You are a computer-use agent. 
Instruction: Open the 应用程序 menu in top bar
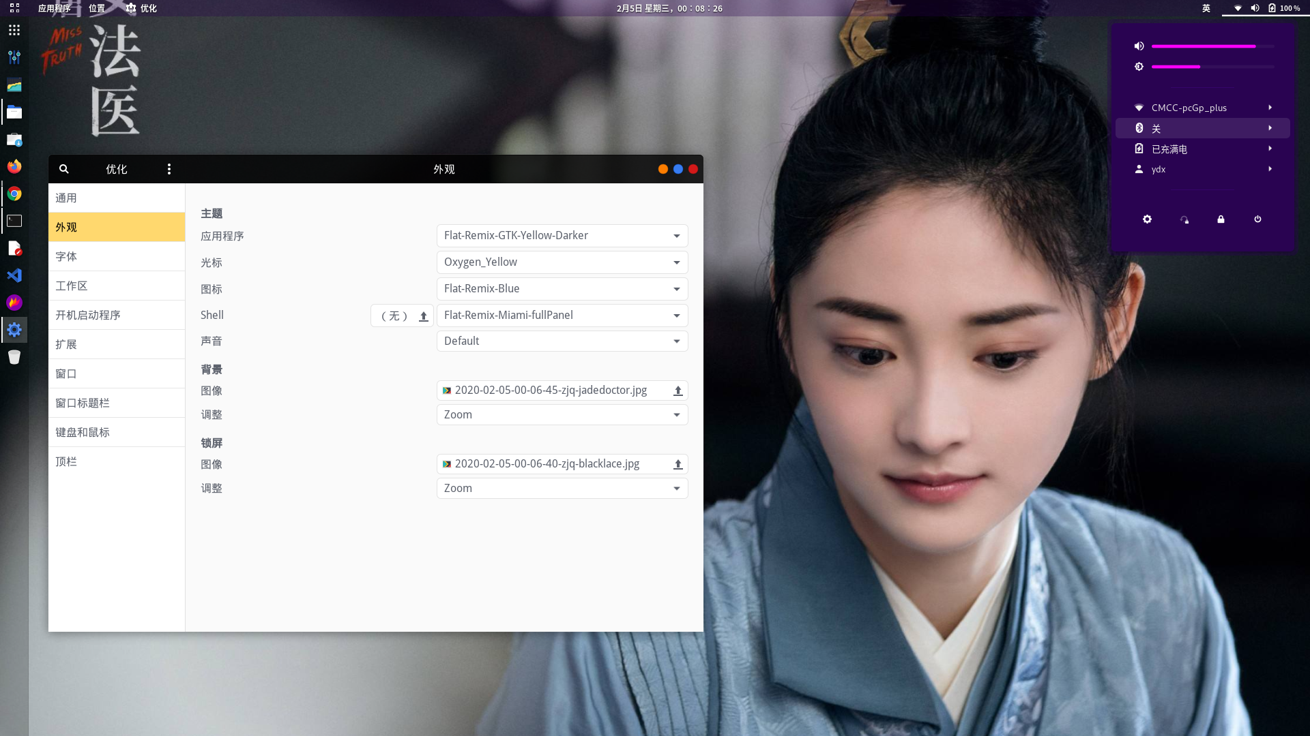(55, 8)
